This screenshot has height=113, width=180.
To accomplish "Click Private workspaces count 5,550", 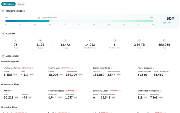I will tap(8, 75).
